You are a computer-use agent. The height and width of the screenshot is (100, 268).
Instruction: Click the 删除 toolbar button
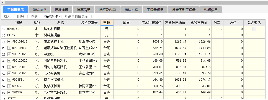[20, 17]
